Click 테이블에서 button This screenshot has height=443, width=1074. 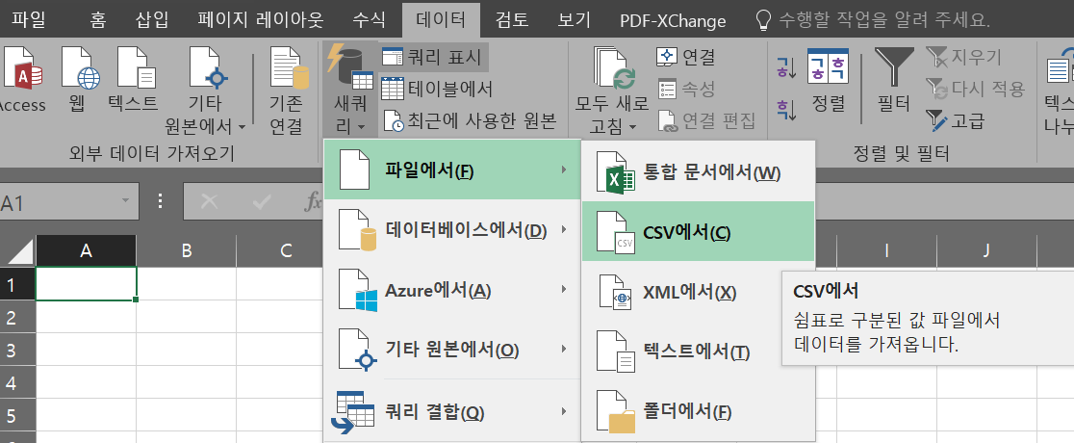point(437,89)
